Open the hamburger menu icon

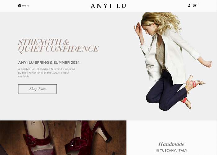(20, 6)
